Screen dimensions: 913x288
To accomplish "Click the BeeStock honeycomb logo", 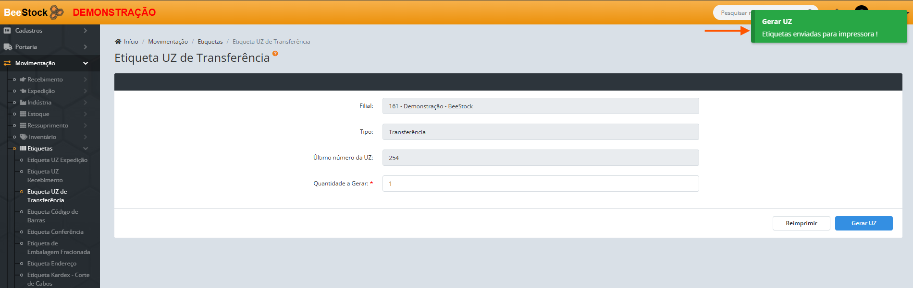I will [57, 12].
